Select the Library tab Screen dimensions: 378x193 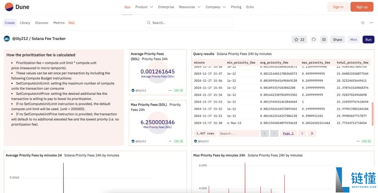click(25, 23)
